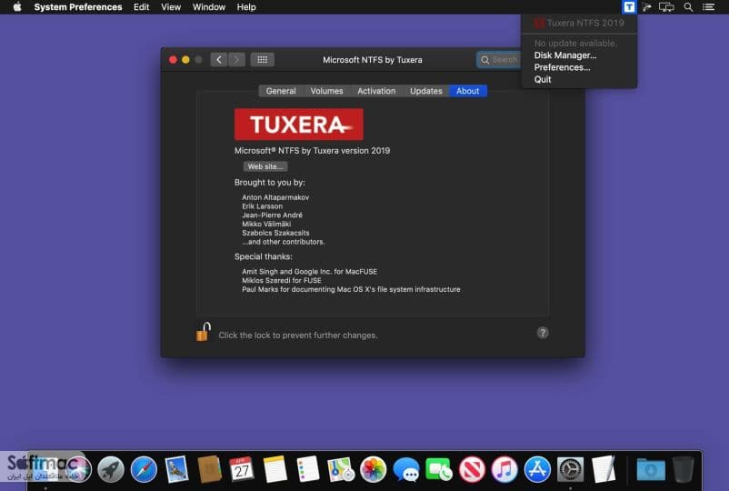Image resolution: width=729 pixels, height=491 pixels.
Task: Open Calendar showing 27 in the dock
Action: (242, 469)
